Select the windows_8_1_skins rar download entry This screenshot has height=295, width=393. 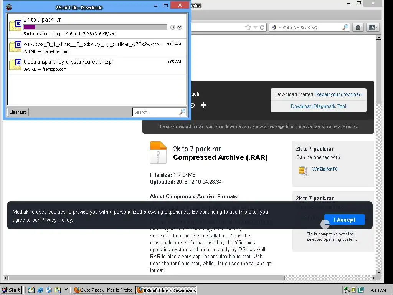click(x=97, y=47)
